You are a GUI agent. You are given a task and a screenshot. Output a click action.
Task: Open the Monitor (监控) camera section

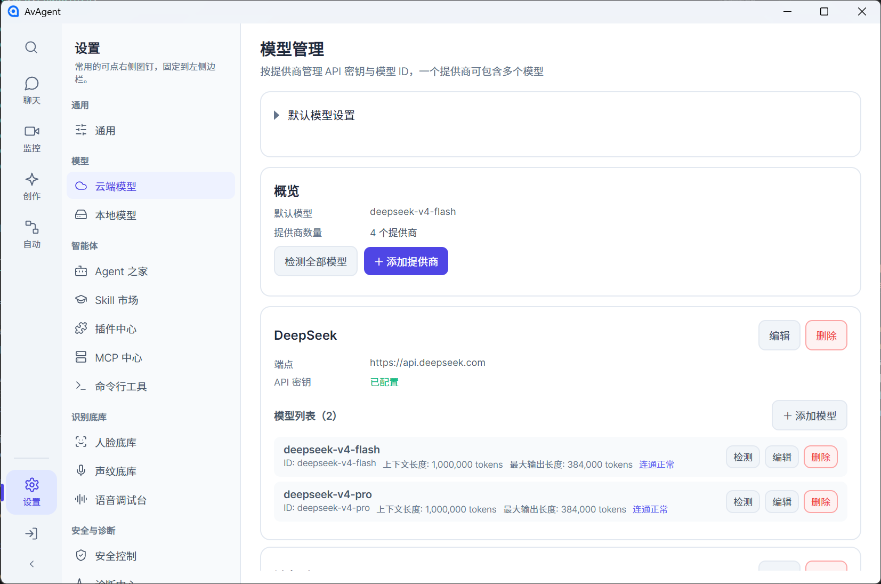click(31, 138)
